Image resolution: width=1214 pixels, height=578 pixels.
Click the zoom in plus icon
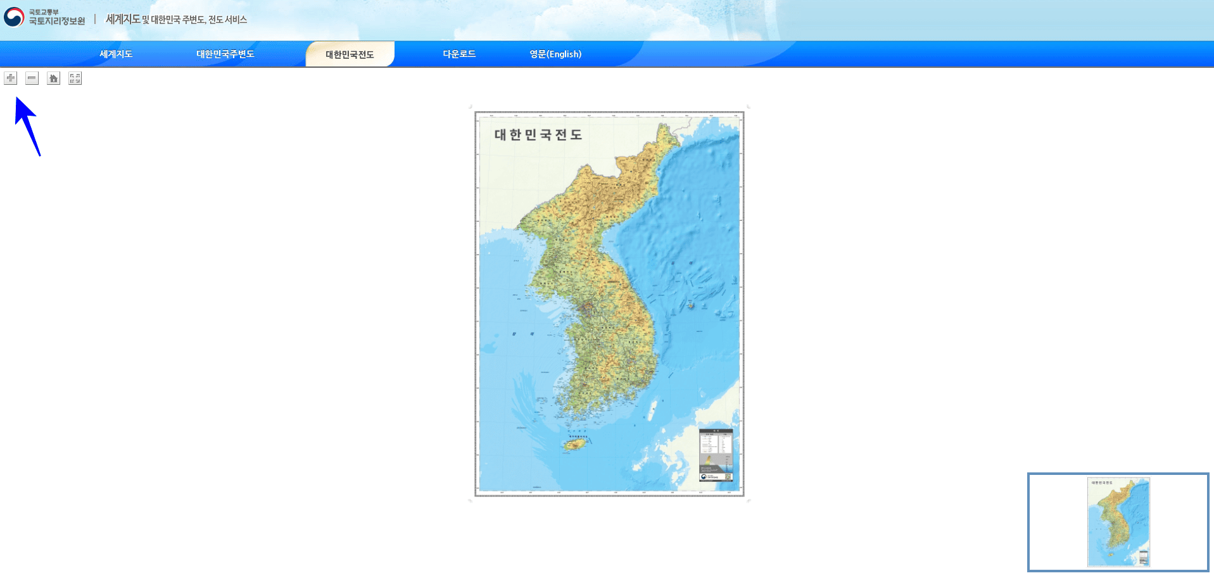(x=11, y=78)
